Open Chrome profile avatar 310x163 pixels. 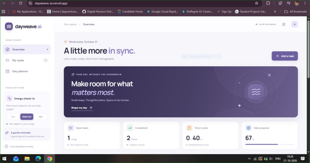297,3
